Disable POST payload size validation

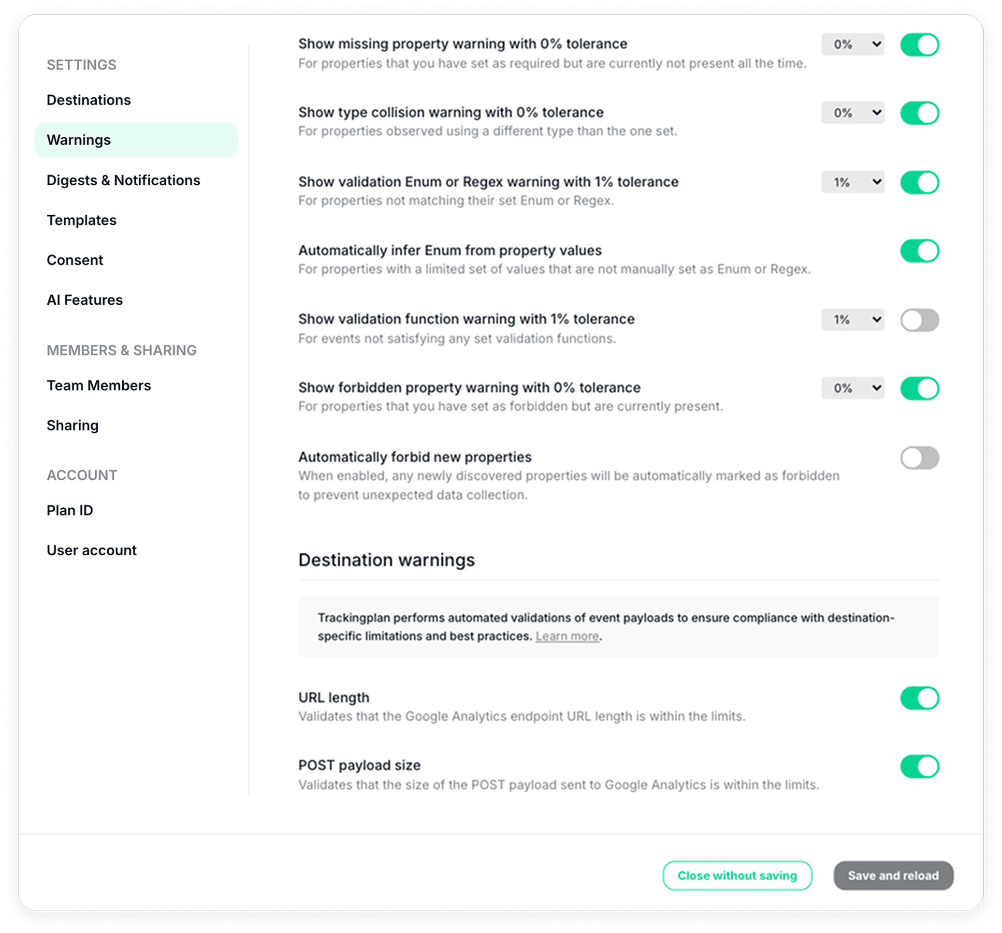(919, 767)
